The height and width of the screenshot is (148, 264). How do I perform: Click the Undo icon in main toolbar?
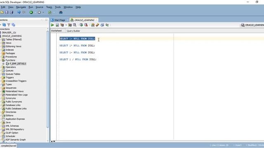pos(19,12)
